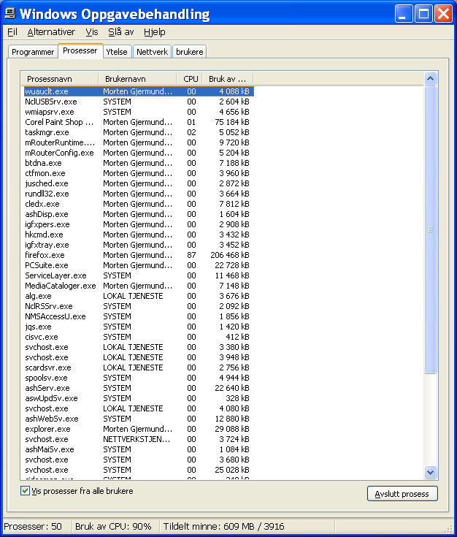Viewport: 457px width, 537px height.
Task: Select the alg.exe process
Action: (139, 296)
